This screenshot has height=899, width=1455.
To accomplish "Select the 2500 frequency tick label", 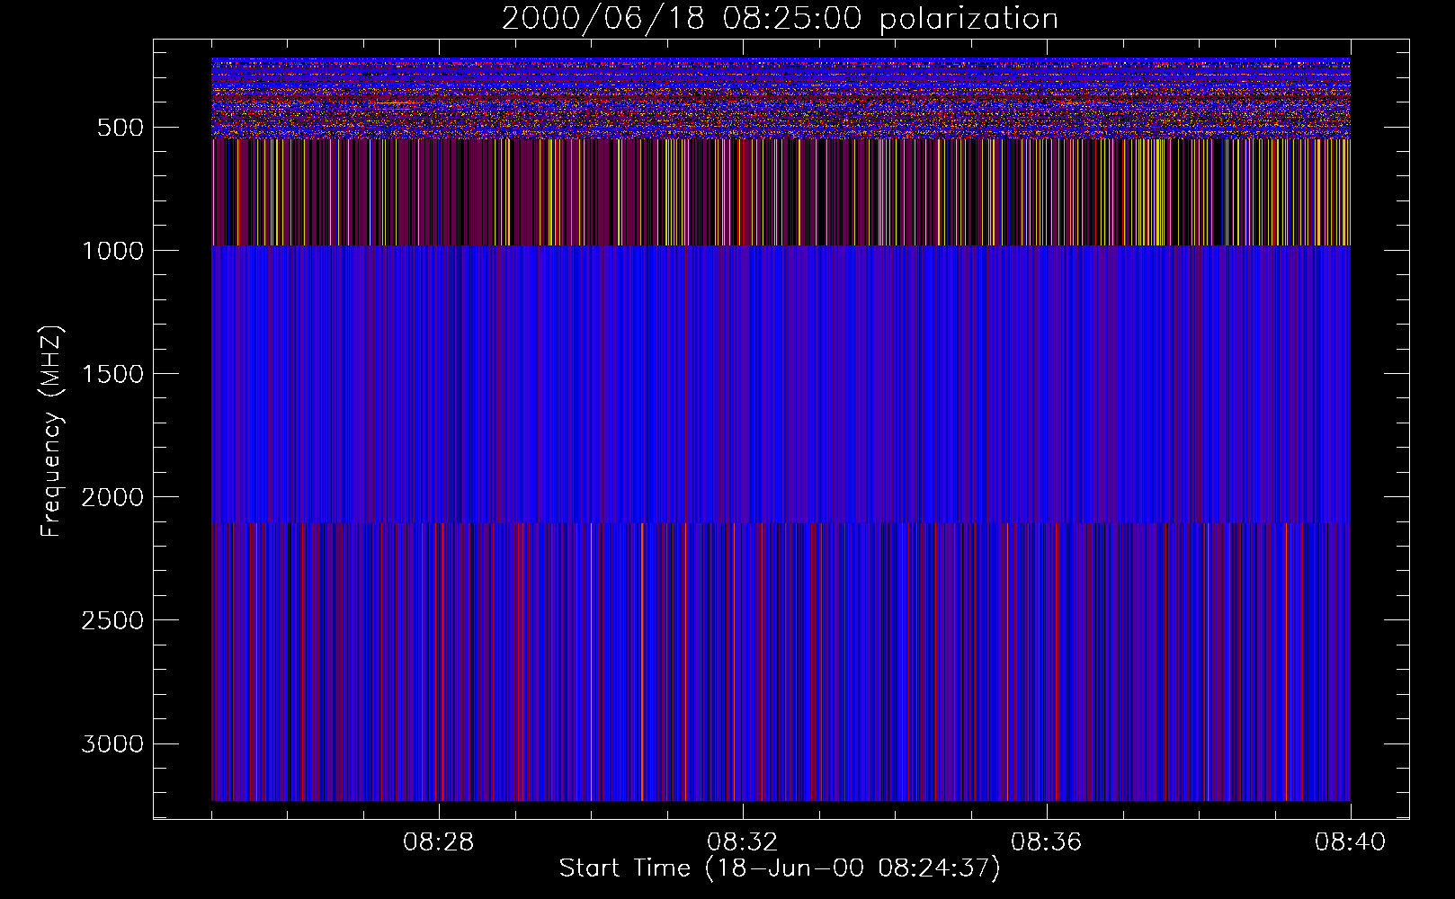I will [112, 620].
